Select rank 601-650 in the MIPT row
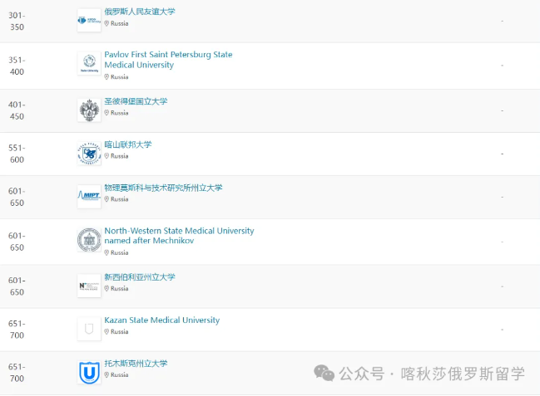This screenshot has height=396, width=540. (17, 197)
